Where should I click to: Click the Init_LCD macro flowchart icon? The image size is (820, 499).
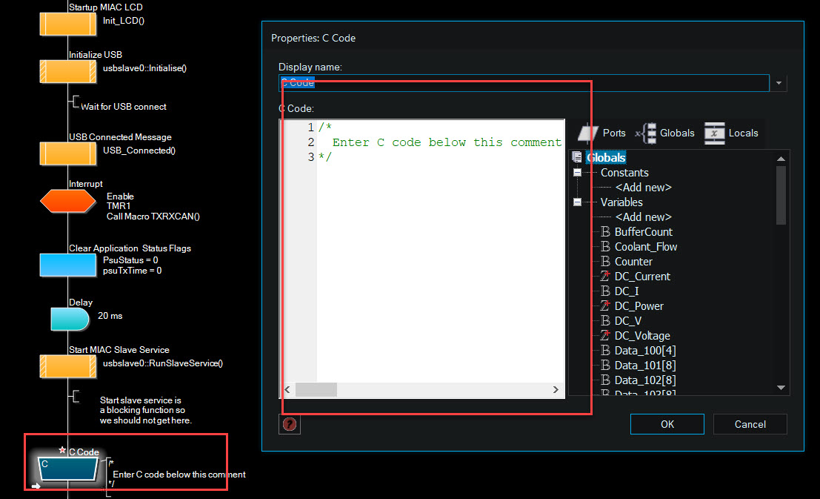click(x=68, y=24)
